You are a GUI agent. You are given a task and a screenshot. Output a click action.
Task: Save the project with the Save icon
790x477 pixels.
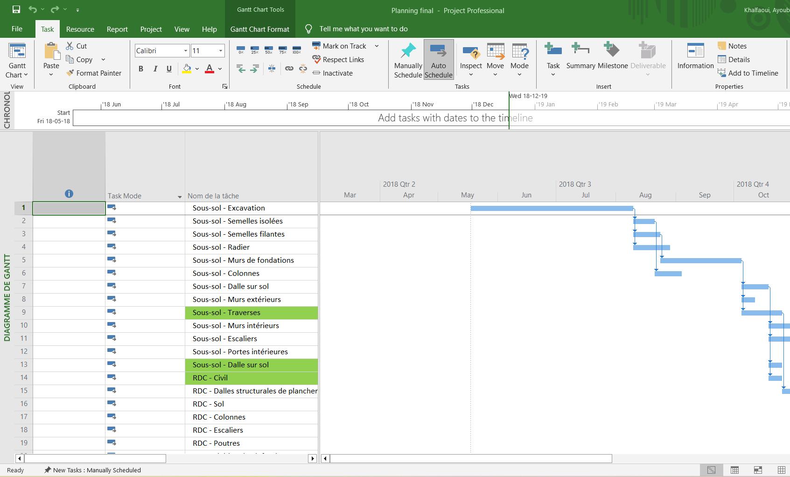(x=16, y=9)
